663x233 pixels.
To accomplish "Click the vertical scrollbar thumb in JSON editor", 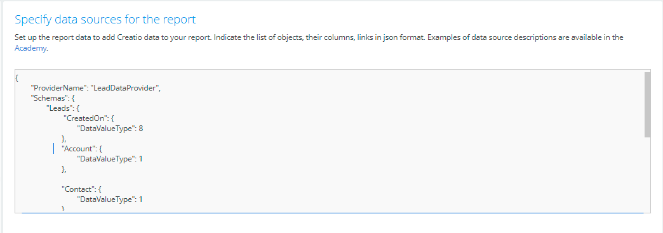I will pyautogui.click(x=647, y=104).
